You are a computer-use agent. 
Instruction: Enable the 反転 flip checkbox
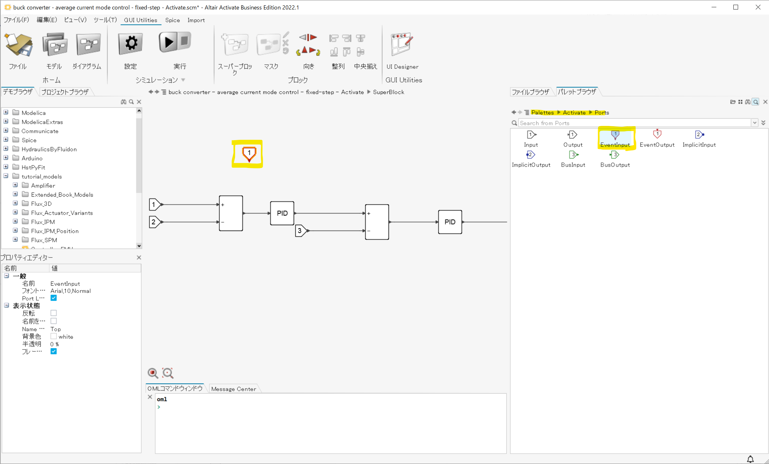point(54,313)
